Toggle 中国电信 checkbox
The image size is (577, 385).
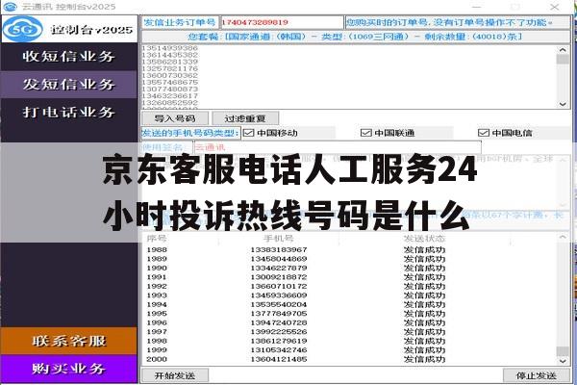coord(483,133)
